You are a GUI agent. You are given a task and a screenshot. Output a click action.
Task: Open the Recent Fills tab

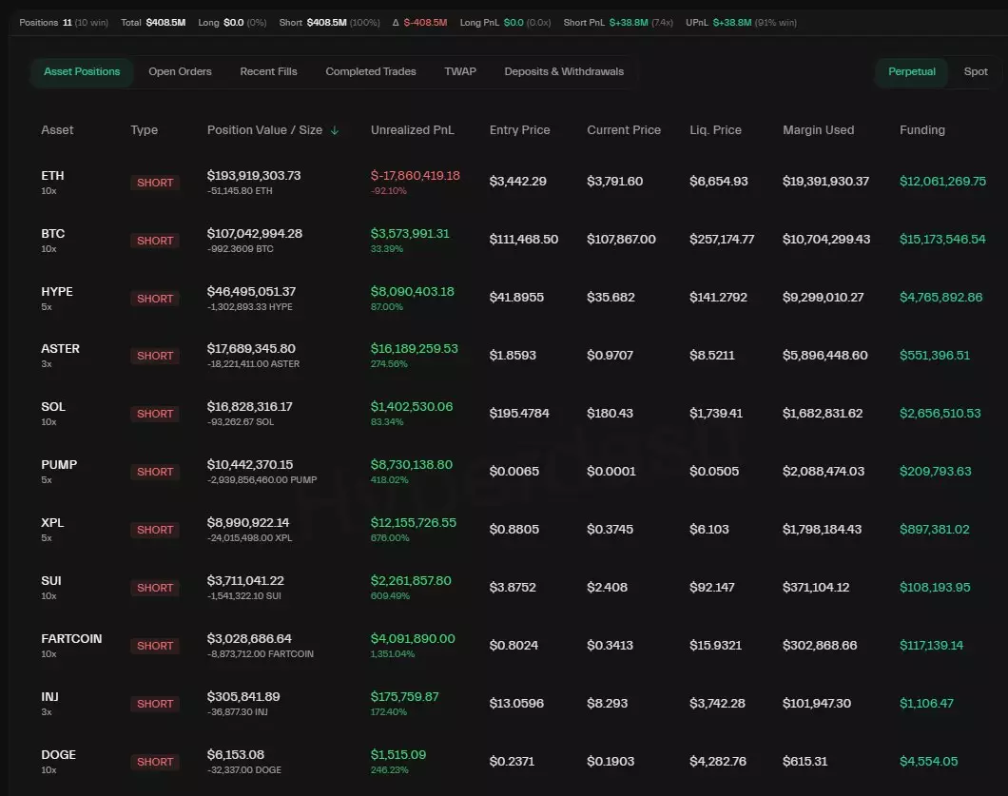click(x=268, y=71)
